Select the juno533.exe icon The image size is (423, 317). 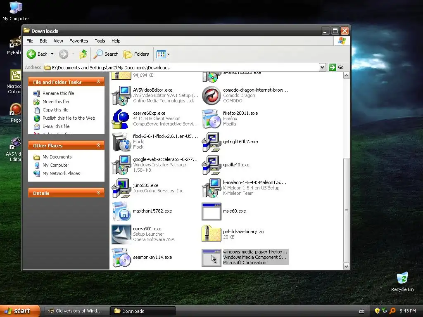[121, 188]
